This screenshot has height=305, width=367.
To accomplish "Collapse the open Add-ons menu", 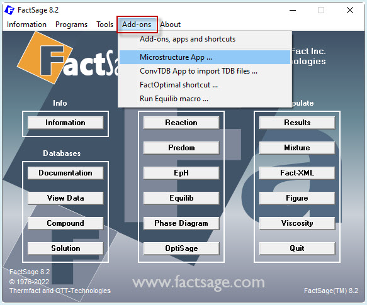I will (137, 25).
